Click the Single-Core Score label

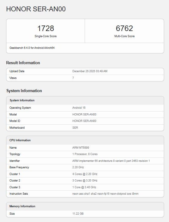(45, 36)
